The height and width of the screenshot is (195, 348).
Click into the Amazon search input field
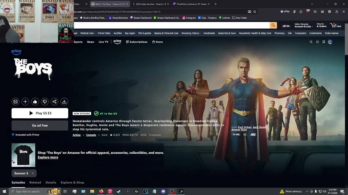tap(172, 25)
